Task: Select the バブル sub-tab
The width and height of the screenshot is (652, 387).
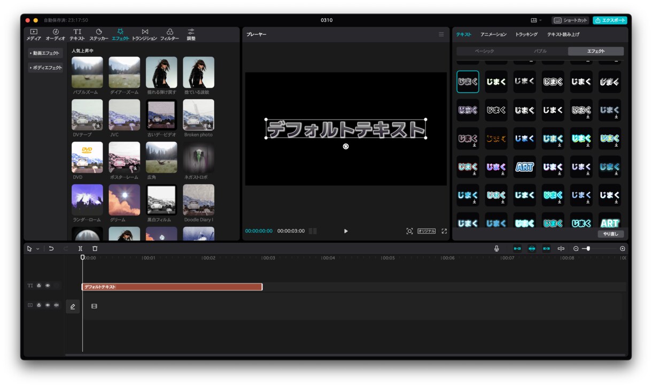Action: tap(540, 51)
